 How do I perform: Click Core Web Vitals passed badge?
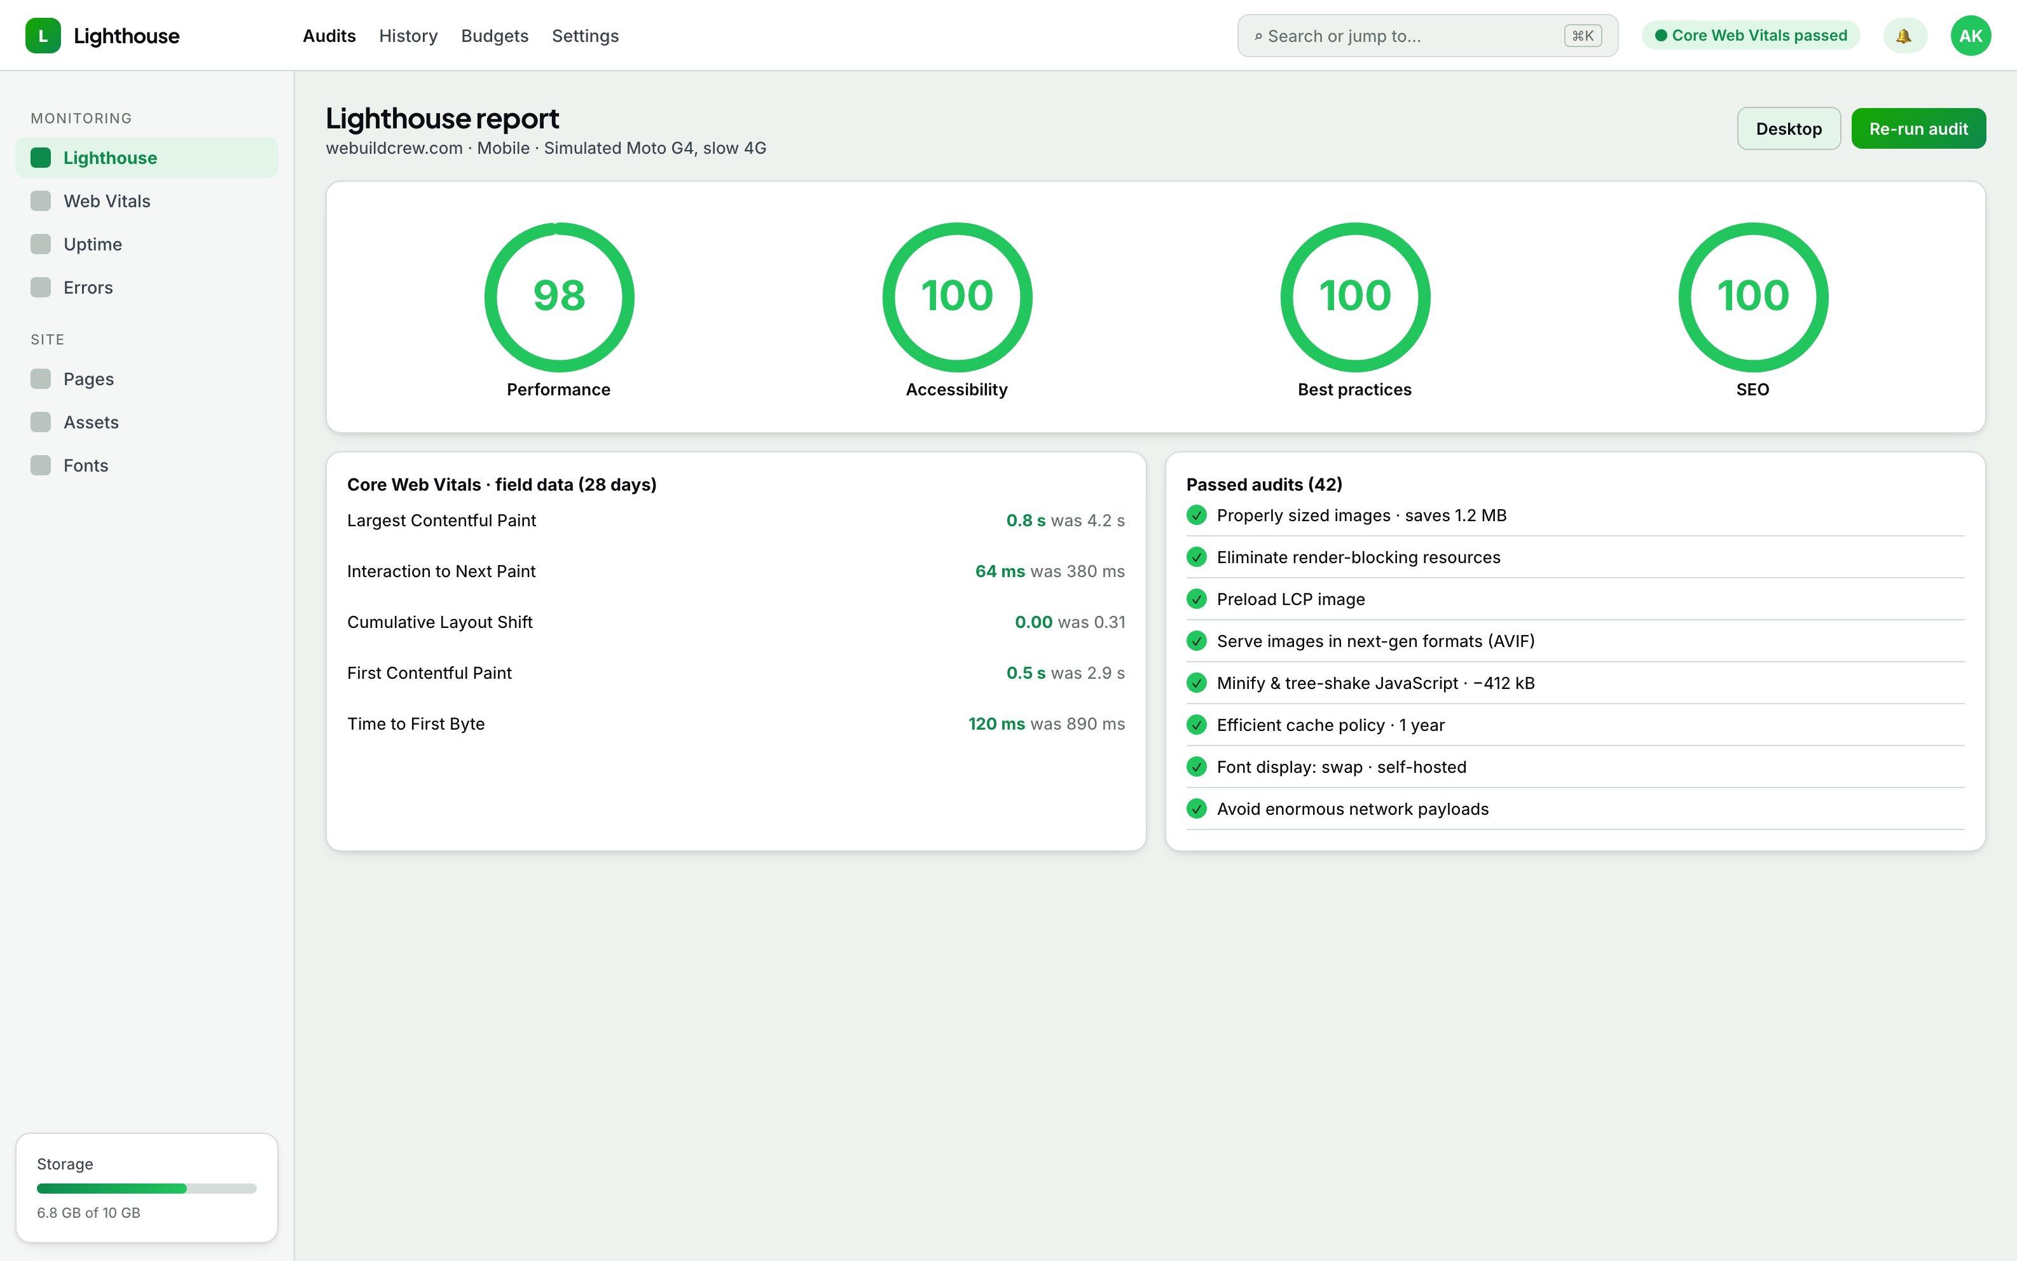click(x=1751, y=35)
